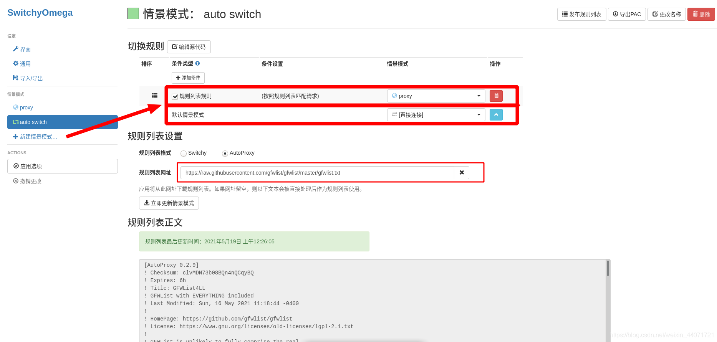Click the red 删除 profile button
The width and height of the screenshot is (717, 342).
tap(701, 14)
